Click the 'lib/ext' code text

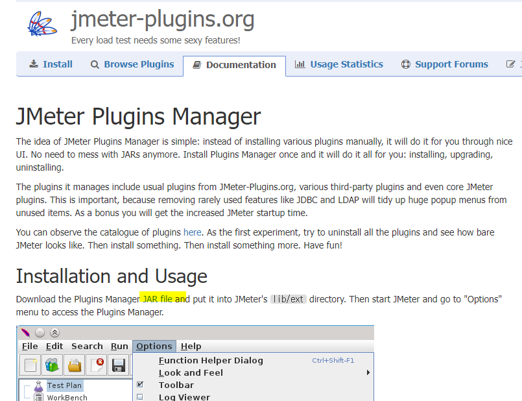point(289,299)
